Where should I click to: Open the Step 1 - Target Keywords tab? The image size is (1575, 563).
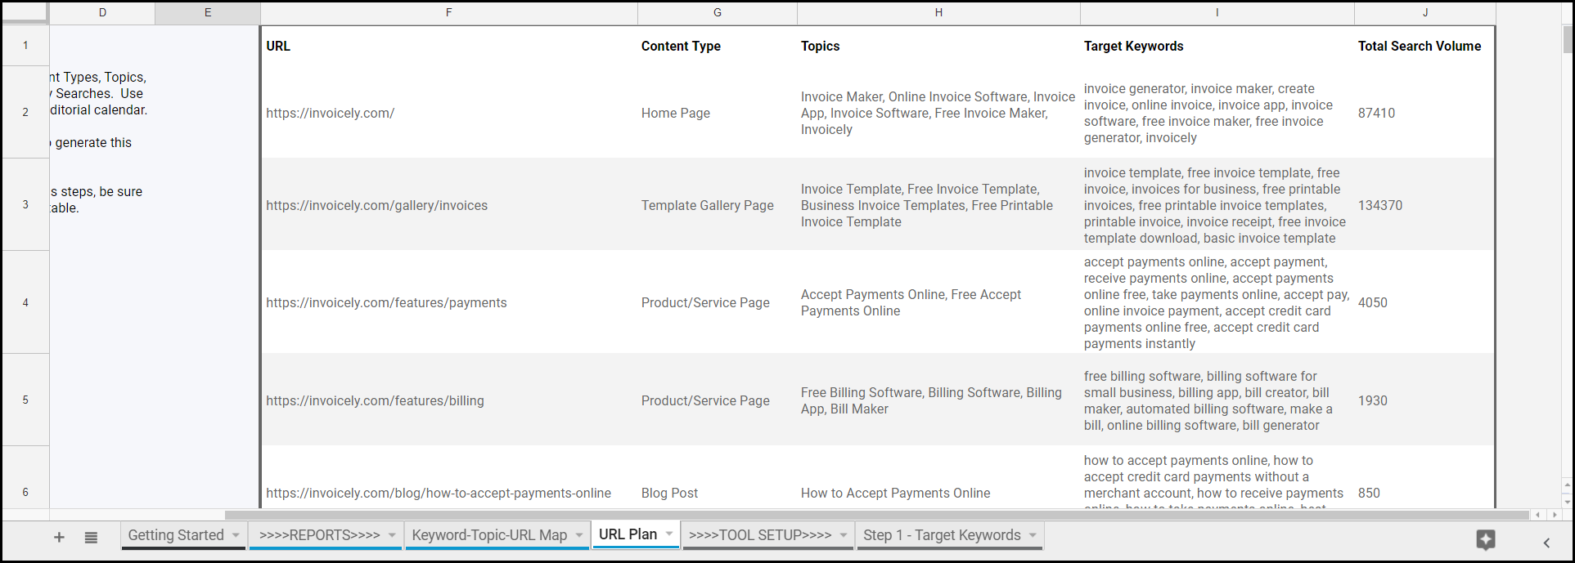pyautogui.click(x=943, y=535)
